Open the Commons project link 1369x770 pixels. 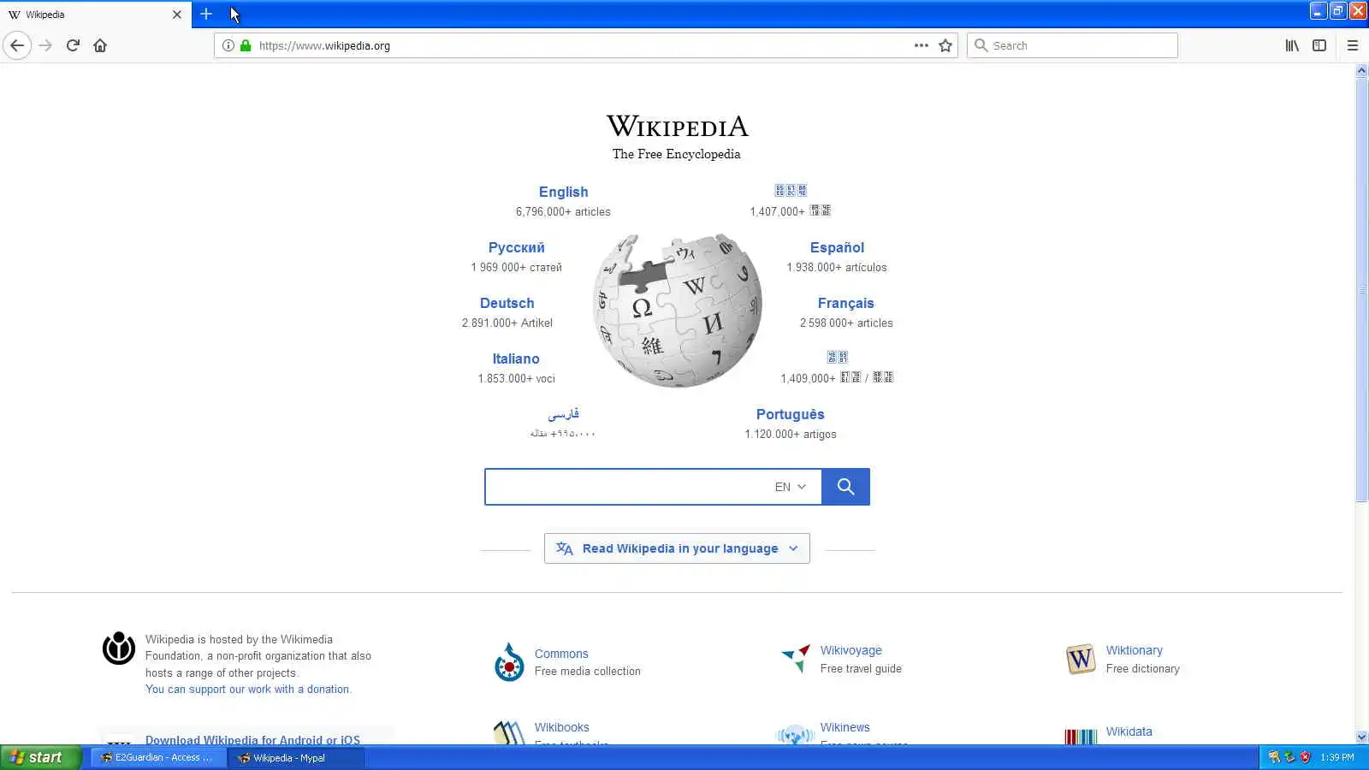(x=561, y=654)
